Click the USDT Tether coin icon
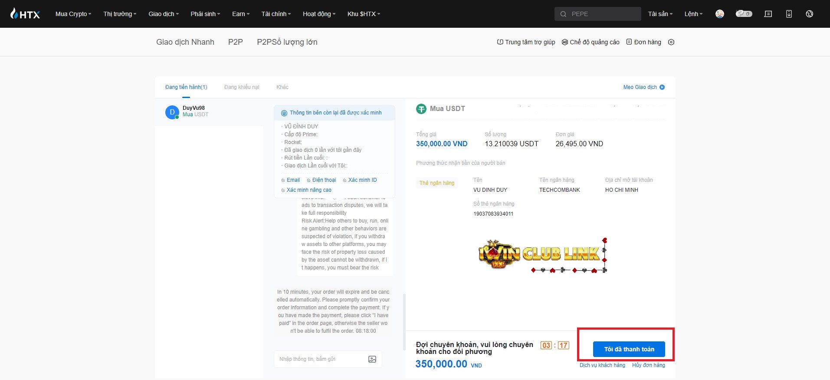The width and height of the screenshot is (830, 380). 421,109
